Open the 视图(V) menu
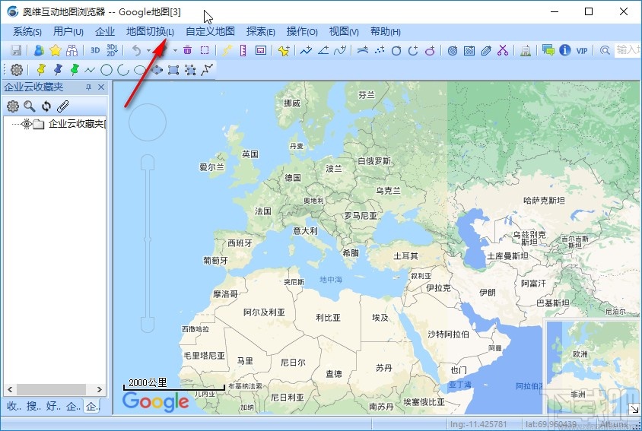This screenshot has width=642, height=431. click(344, 31)
